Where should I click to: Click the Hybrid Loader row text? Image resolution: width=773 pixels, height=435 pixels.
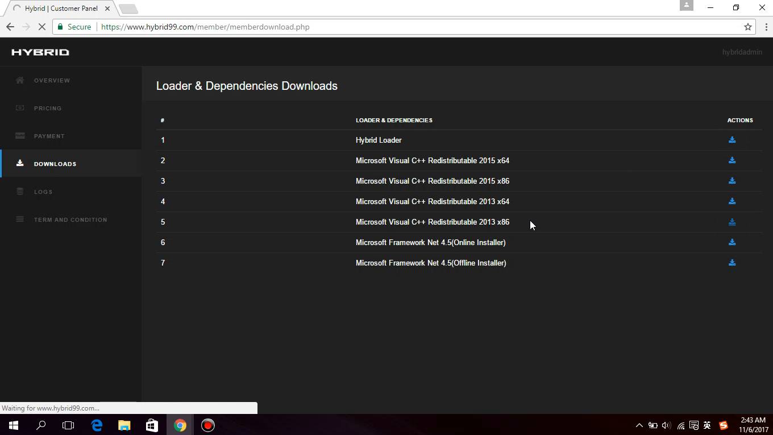pyautogui.click(x=379, y=140)
